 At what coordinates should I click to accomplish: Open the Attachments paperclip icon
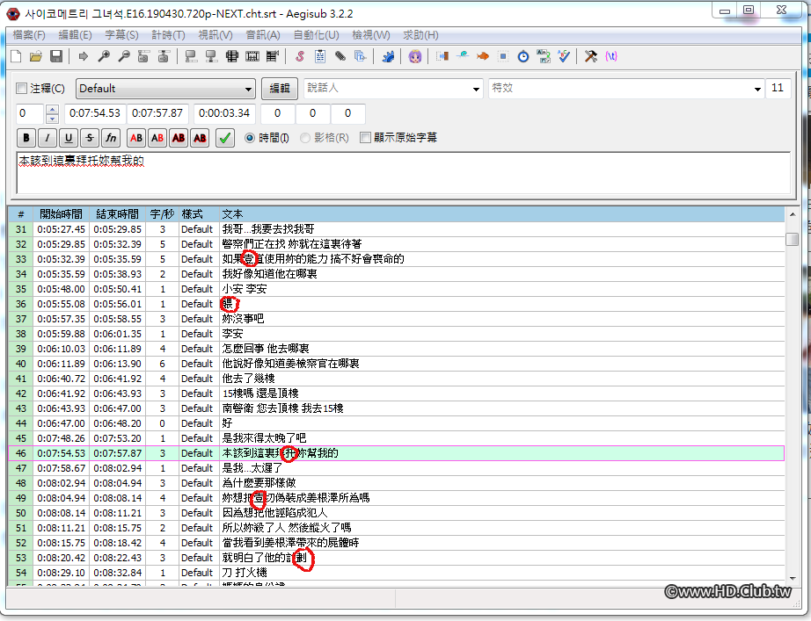pos(340,56)
